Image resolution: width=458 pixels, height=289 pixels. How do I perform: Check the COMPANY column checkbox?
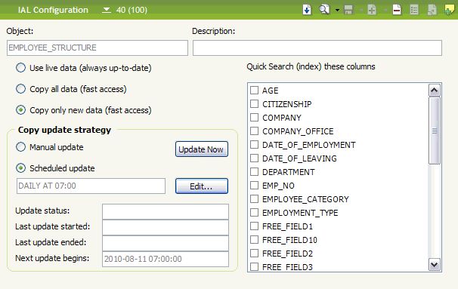point(255,117)
